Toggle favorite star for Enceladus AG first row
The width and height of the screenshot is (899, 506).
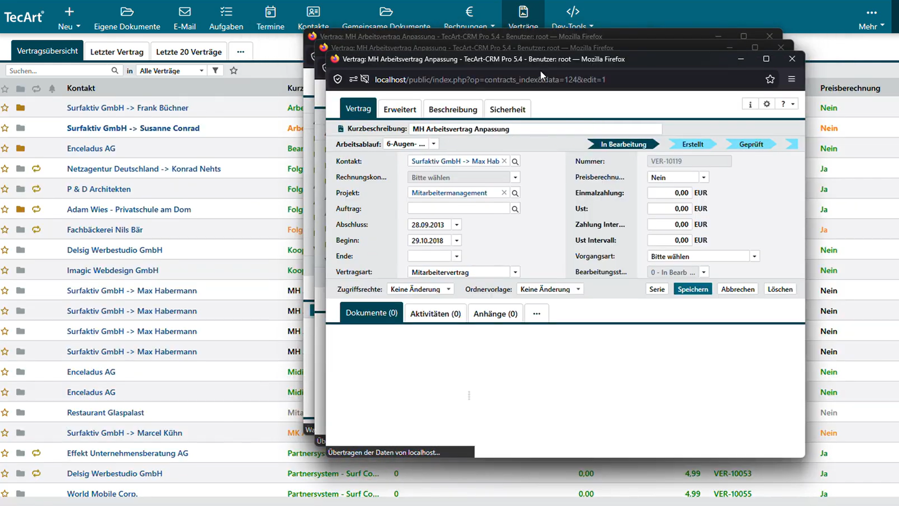pos(5,148)
